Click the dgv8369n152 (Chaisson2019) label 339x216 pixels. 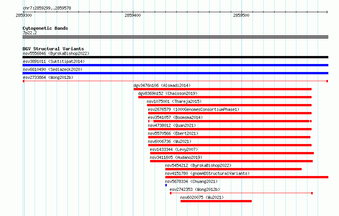pyautogui.click(x=168, y=93)
